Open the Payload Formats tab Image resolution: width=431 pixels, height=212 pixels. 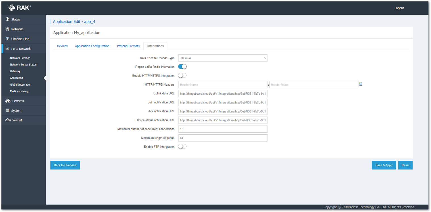tap(128, 46)
